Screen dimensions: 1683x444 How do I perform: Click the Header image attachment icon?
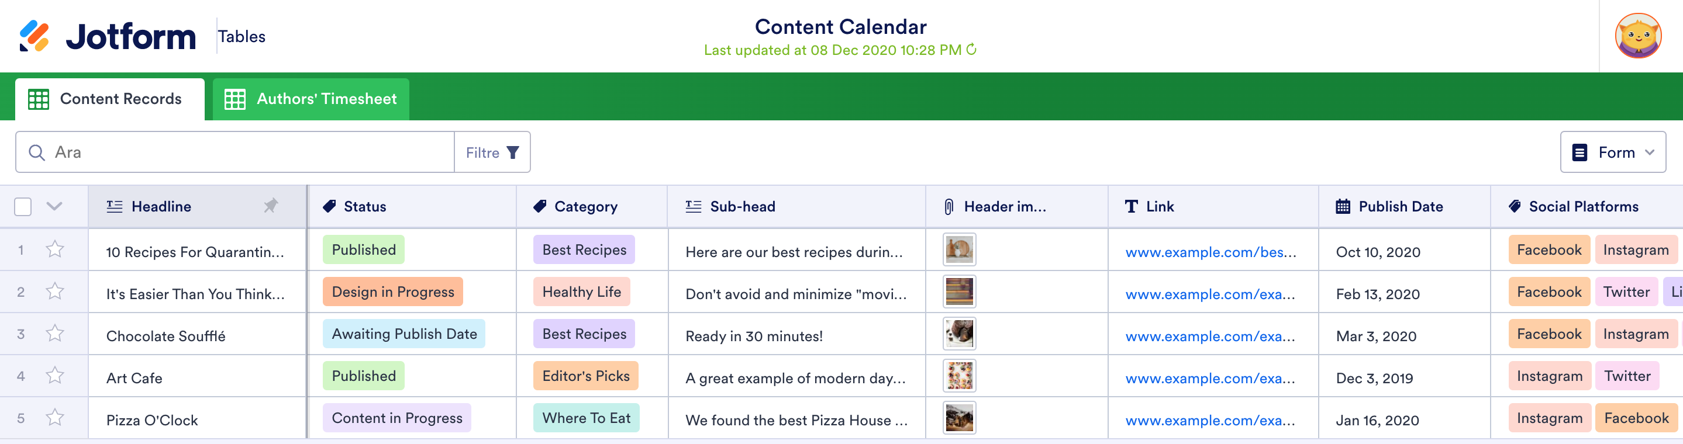point(949,207)
